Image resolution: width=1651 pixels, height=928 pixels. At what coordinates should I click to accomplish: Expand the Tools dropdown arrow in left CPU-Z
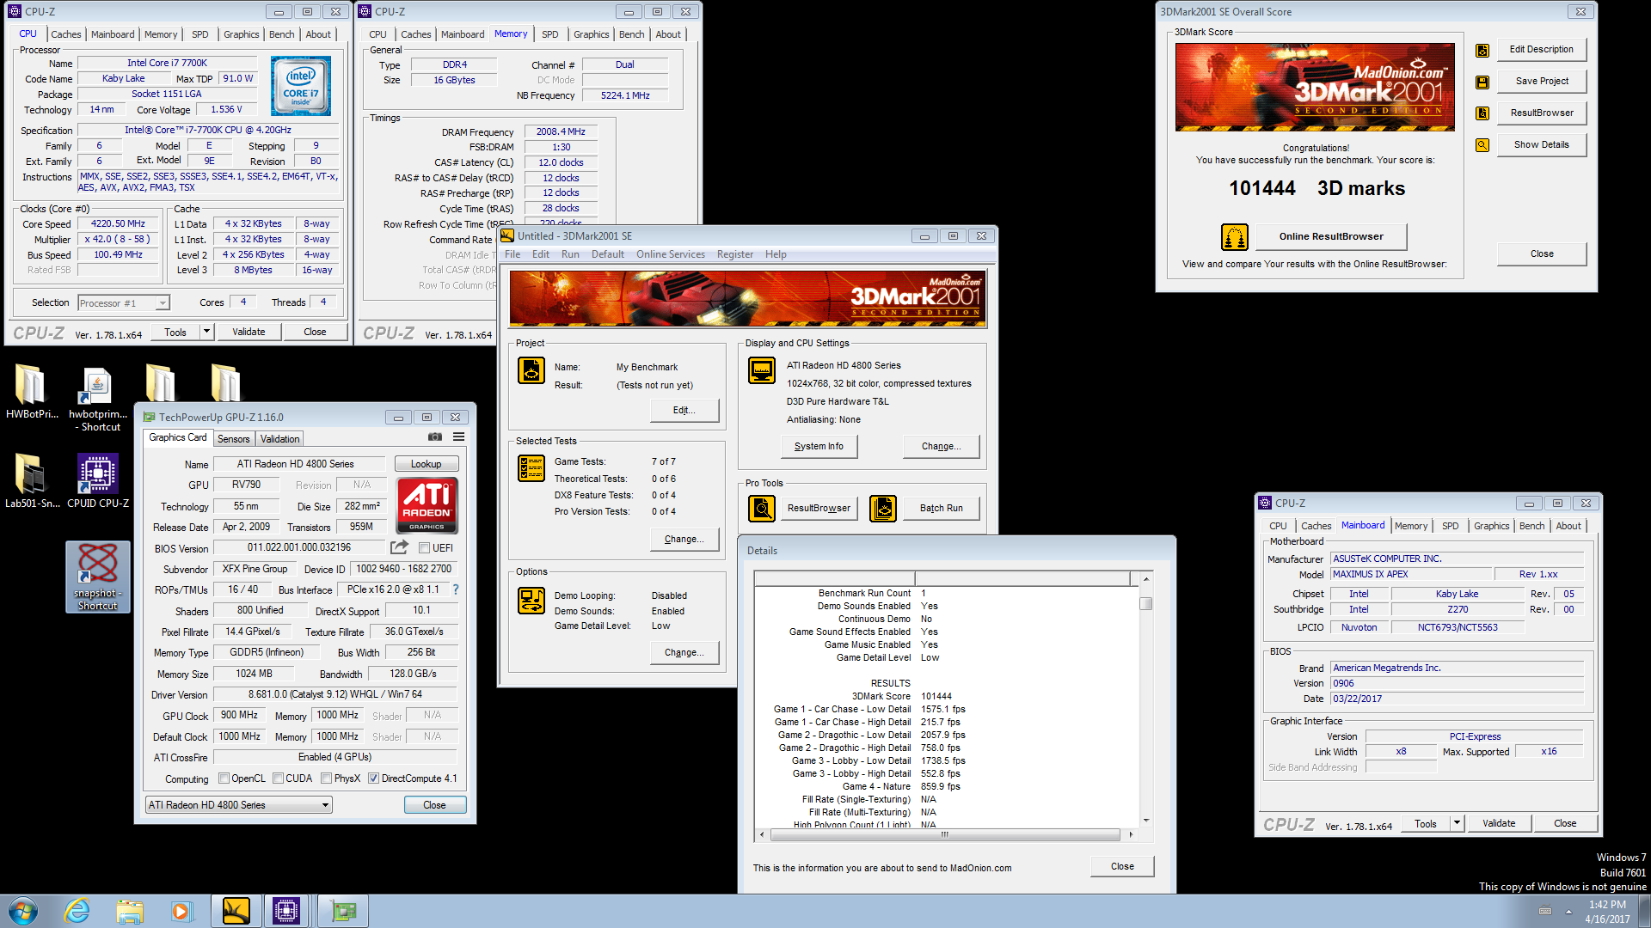(206, 332)
